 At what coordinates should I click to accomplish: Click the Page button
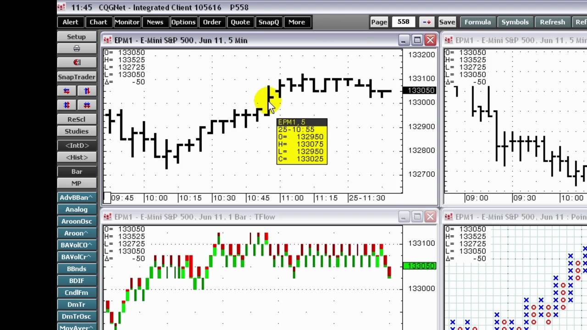[x=379, y=22]
